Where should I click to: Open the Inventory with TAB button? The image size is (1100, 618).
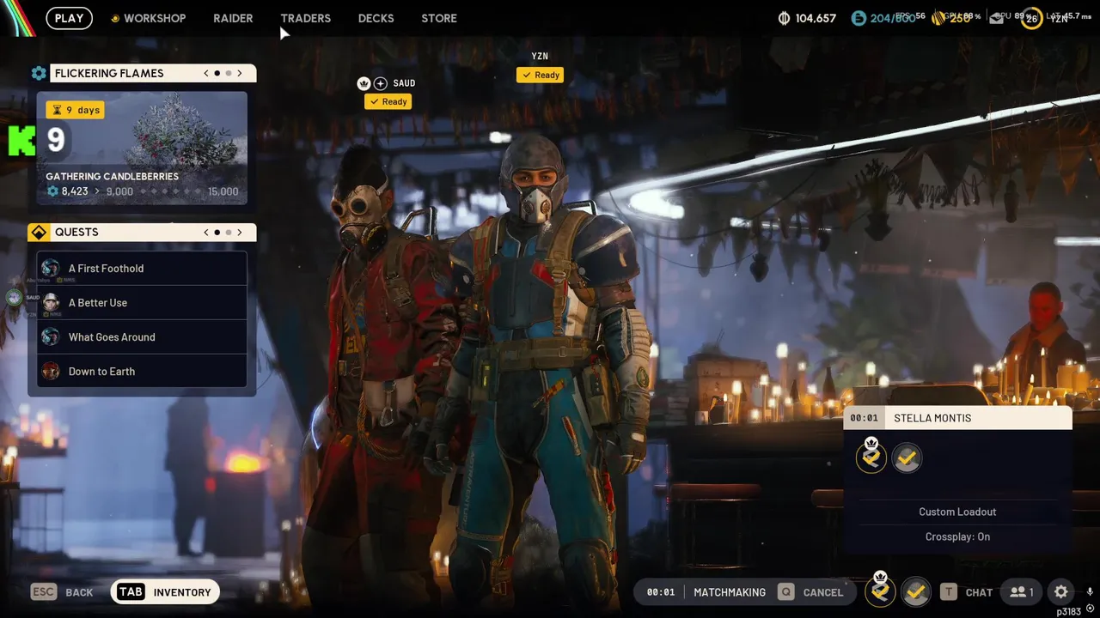(x=165, y=592)
